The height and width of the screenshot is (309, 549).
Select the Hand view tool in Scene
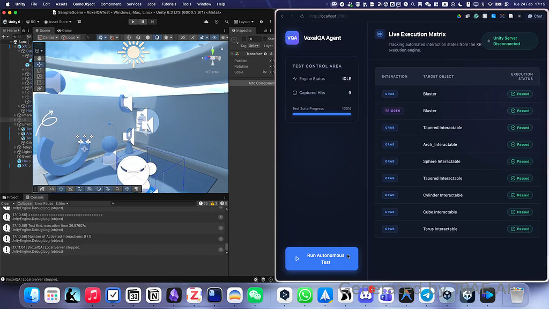click(x=39, y=58)
